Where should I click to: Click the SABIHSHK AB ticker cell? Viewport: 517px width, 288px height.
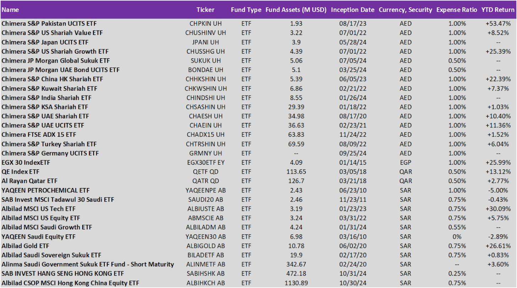[205, 273]
